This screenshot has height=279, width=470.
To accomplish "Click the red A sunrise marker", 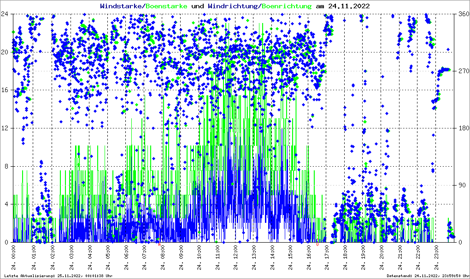I will click(159, 244).
